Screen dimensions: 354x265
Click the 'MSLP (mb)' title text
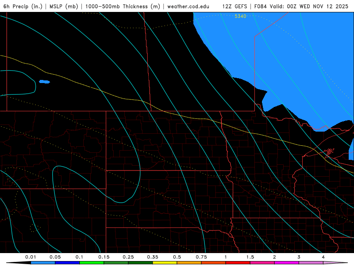[x=64, y=6]
